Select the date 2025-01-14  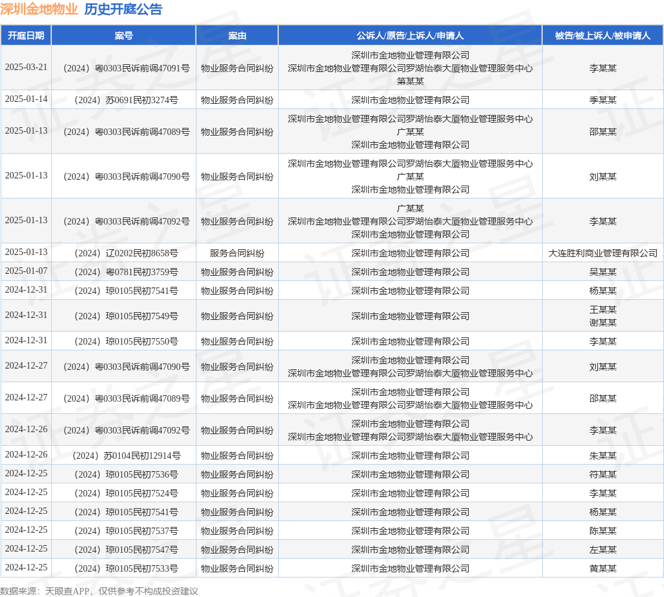[x=26, y=99]
